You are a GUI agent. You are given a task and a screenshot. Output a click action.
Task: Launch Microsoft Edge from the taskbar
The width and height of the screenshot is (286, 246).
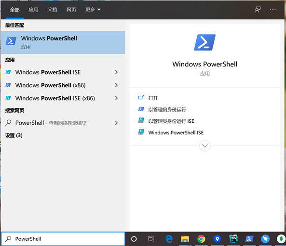pyautogui.click(x=169, y=239)
